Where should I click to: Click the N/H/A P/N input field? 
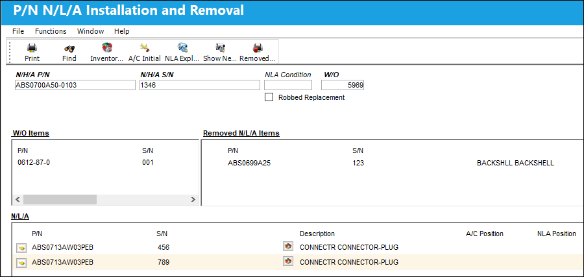point(75,85)
